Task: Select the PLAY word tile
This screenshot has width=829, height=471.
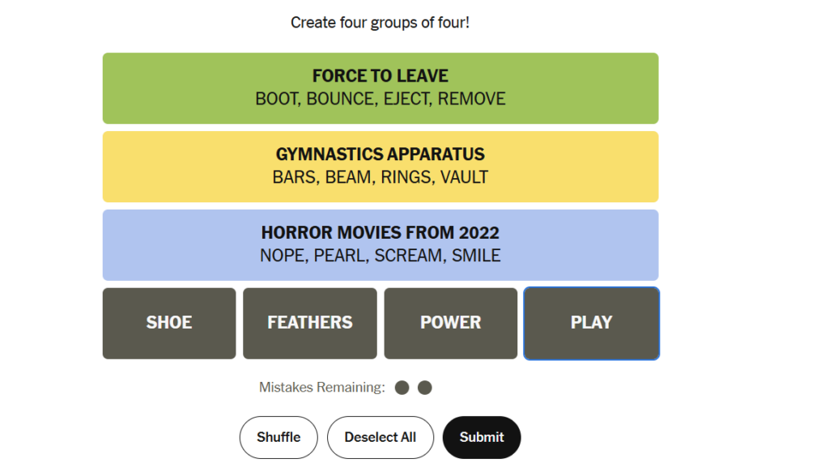Action: click(x=591, y=324)
